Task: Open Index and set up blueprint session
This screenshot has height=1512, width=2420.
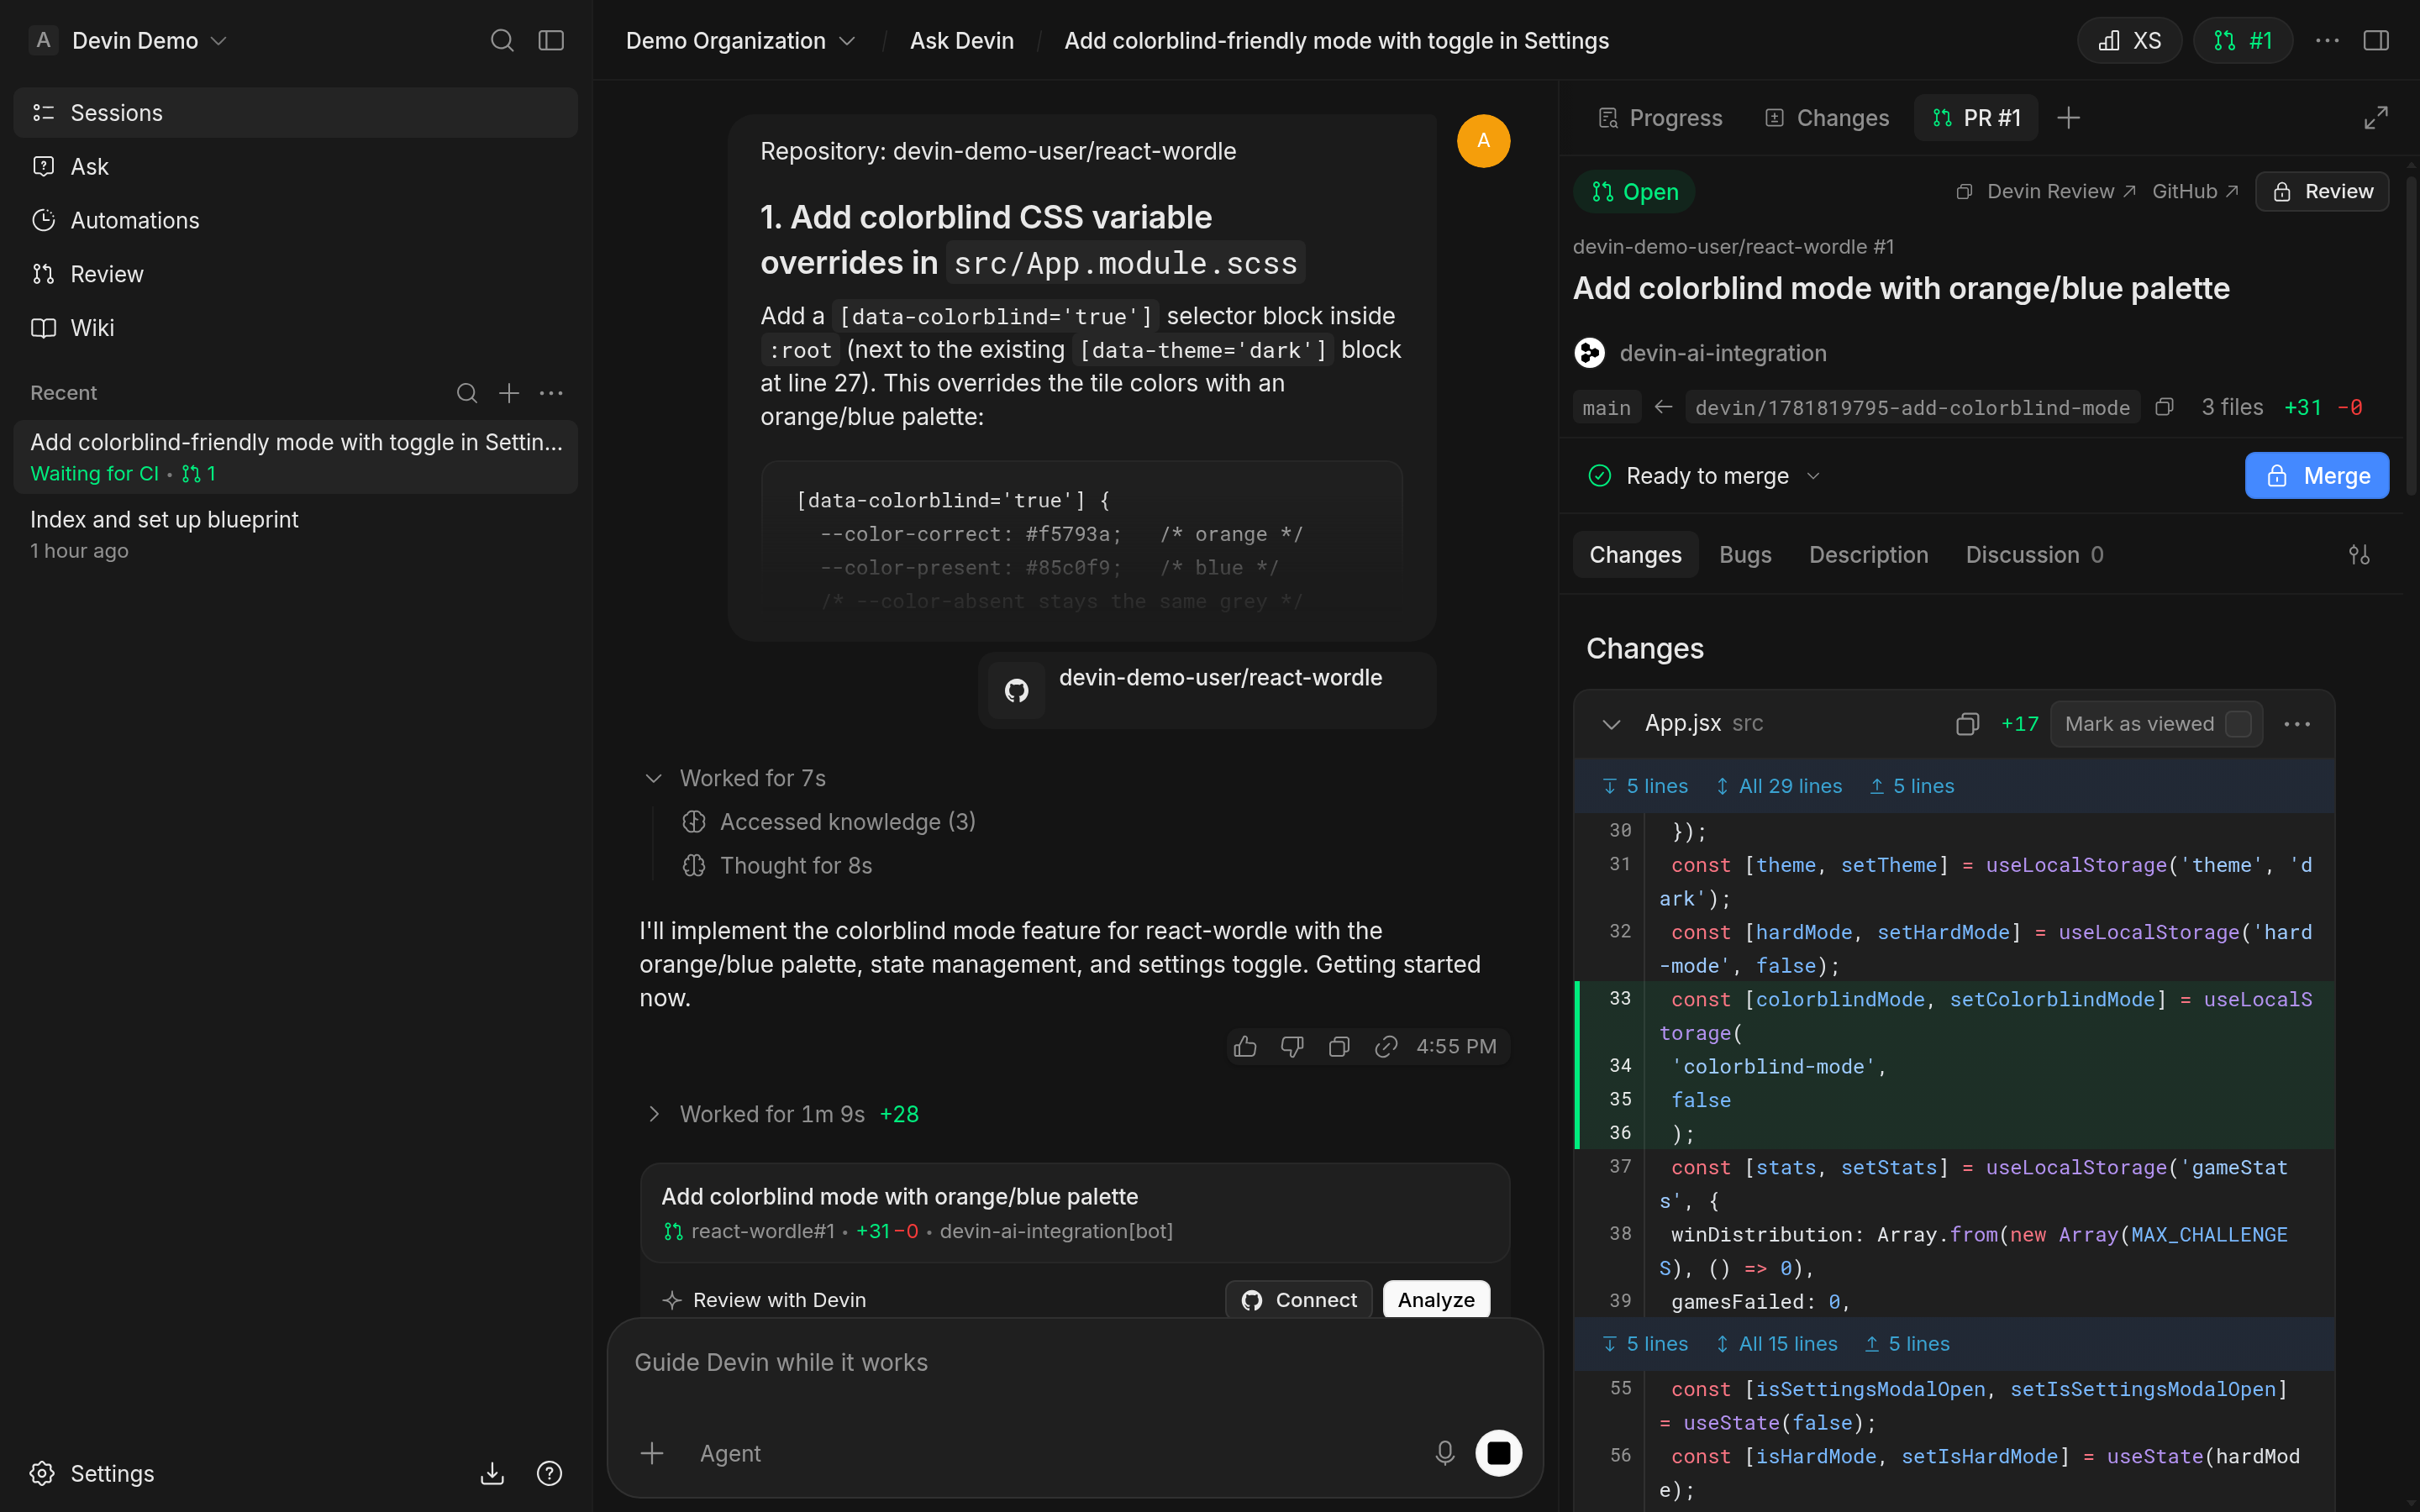Action: click(x=296, y=534)
